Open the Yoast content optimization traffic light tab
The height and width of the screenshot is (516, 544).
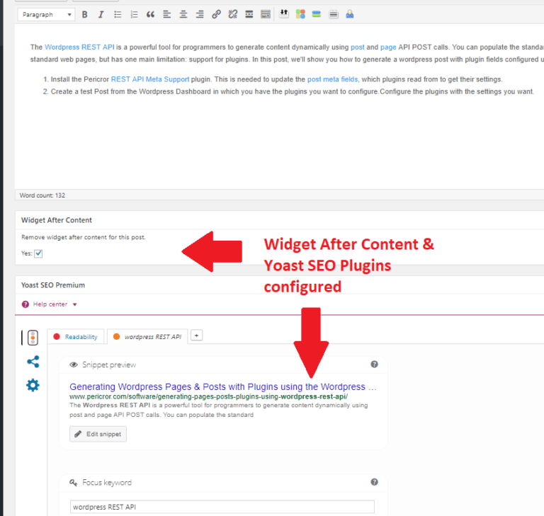click(x=33, y=338)
